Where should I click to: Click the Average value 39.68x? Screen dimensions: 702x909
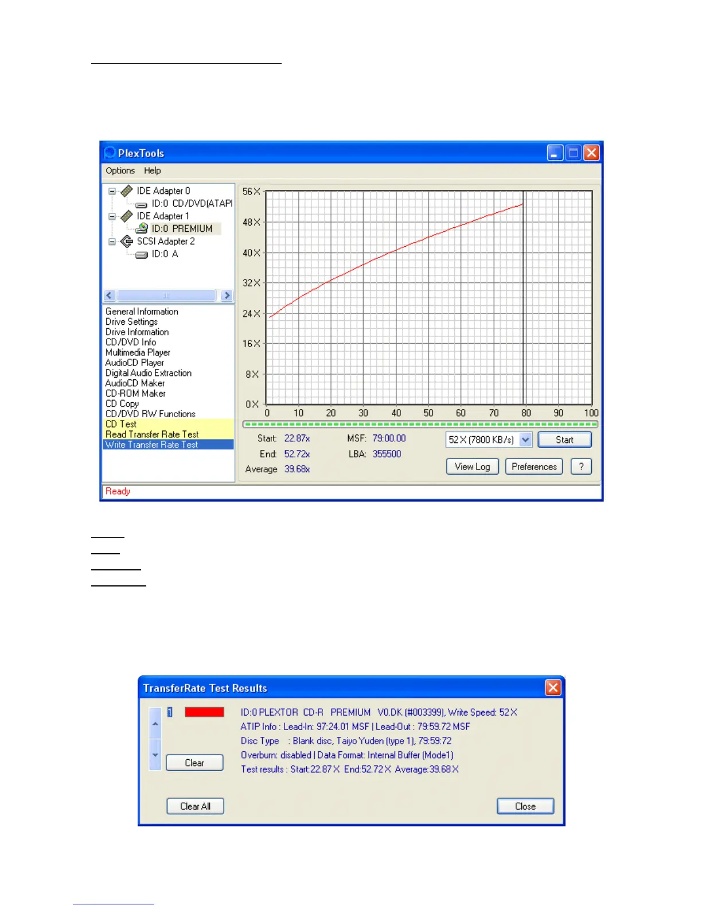(x=297, y=469)
